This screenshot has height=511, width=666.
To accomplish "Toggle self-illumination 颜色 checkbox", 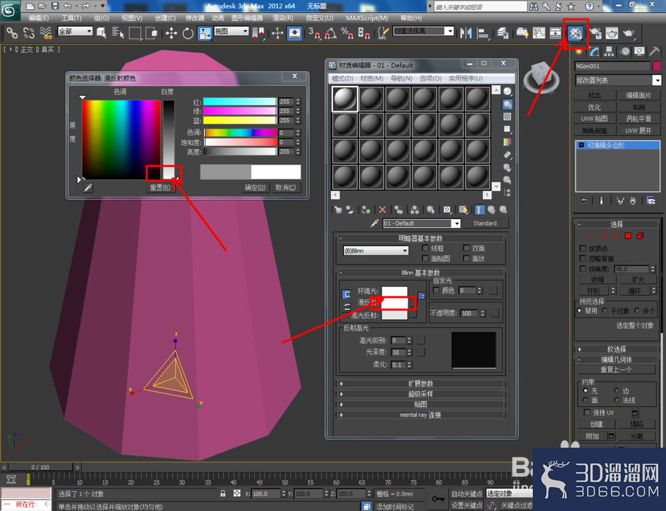I will tap(436, 290).
